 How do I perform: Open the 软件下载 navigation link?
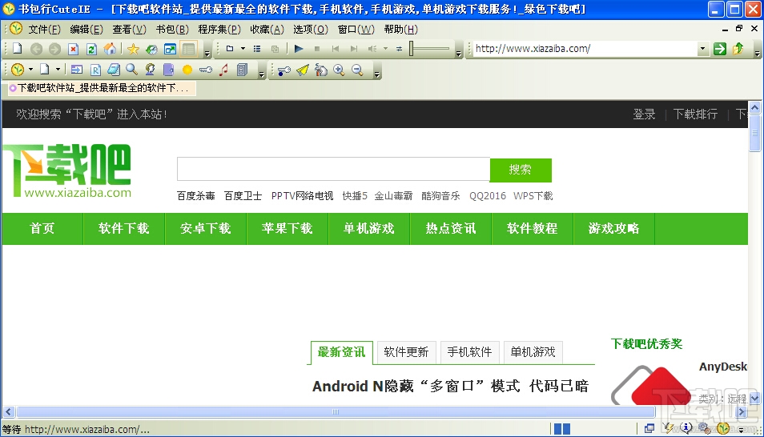click(124, 228)
